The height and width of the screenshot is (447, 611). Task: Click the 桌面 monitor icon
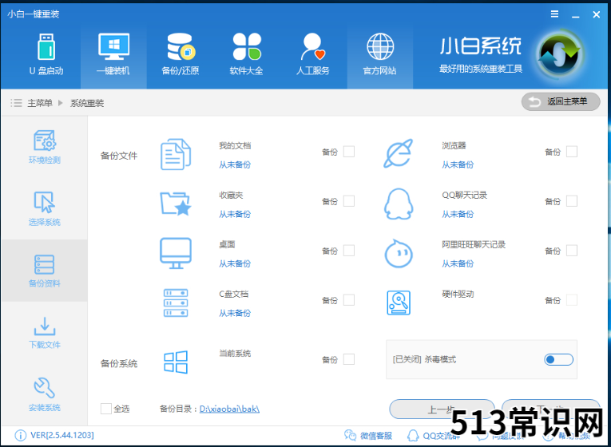(x=176, y=253)
